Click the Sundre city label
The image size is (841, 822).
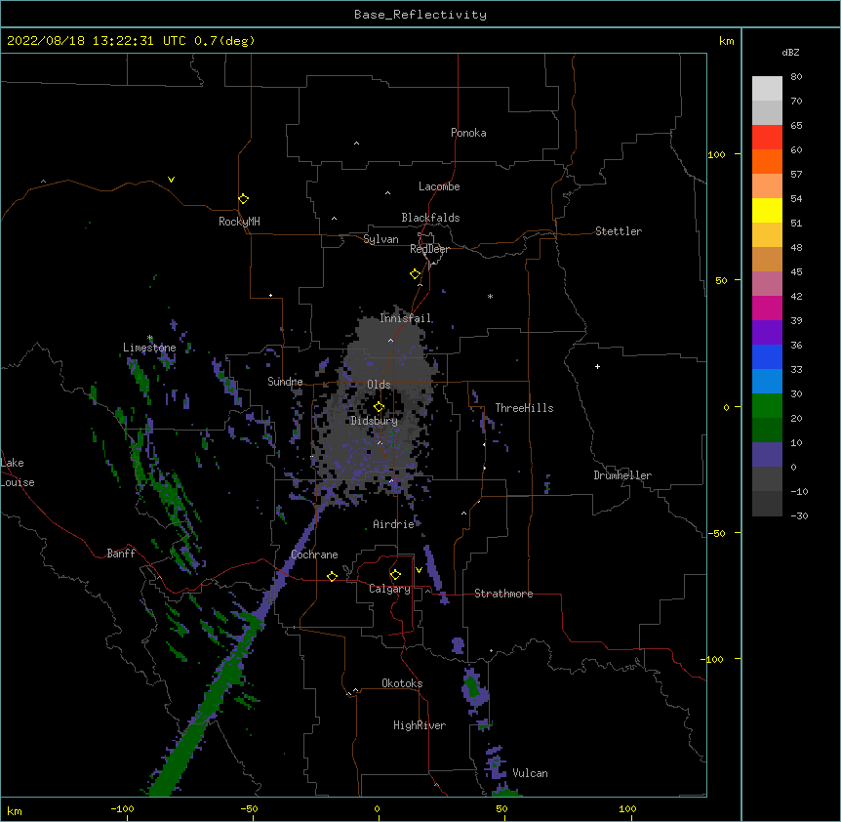(x=285, y=382)
